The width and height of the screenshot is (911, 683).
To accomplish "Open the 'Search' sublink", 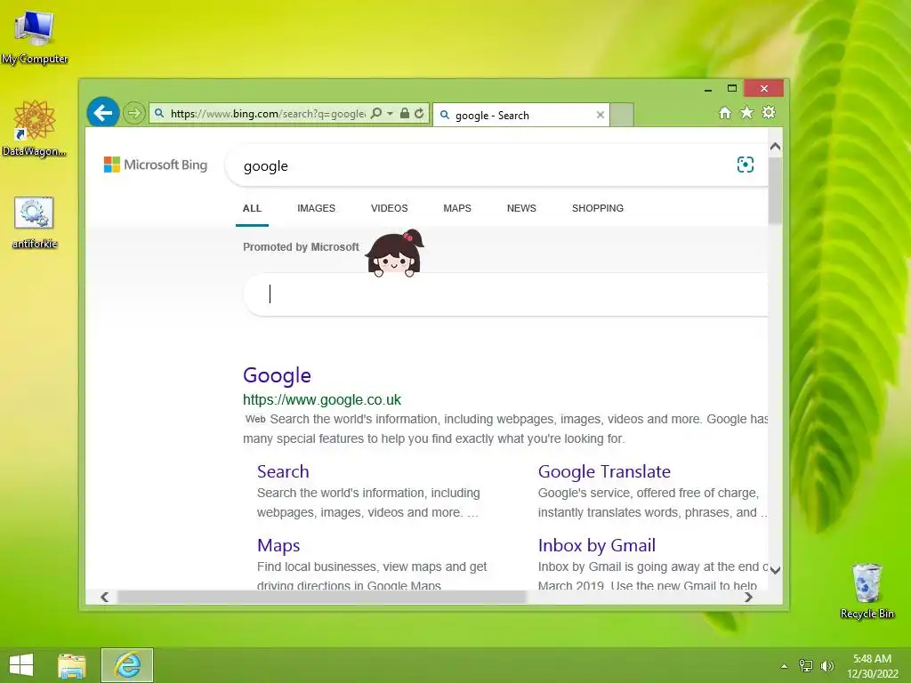I will click(x=283, y=471).
